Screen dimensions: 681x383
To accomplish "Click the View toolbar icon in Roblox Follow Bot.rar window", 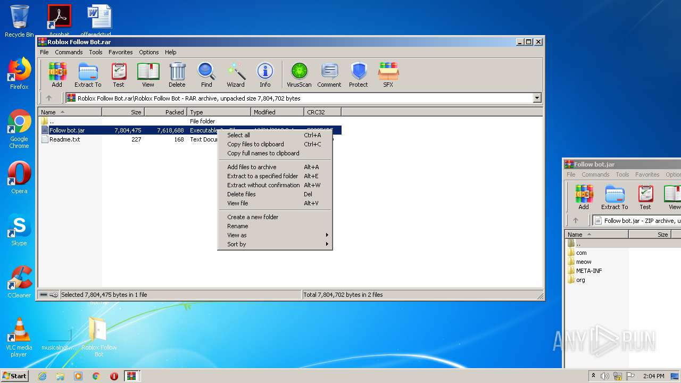I will pyautogui.click(x=148, y=75).
